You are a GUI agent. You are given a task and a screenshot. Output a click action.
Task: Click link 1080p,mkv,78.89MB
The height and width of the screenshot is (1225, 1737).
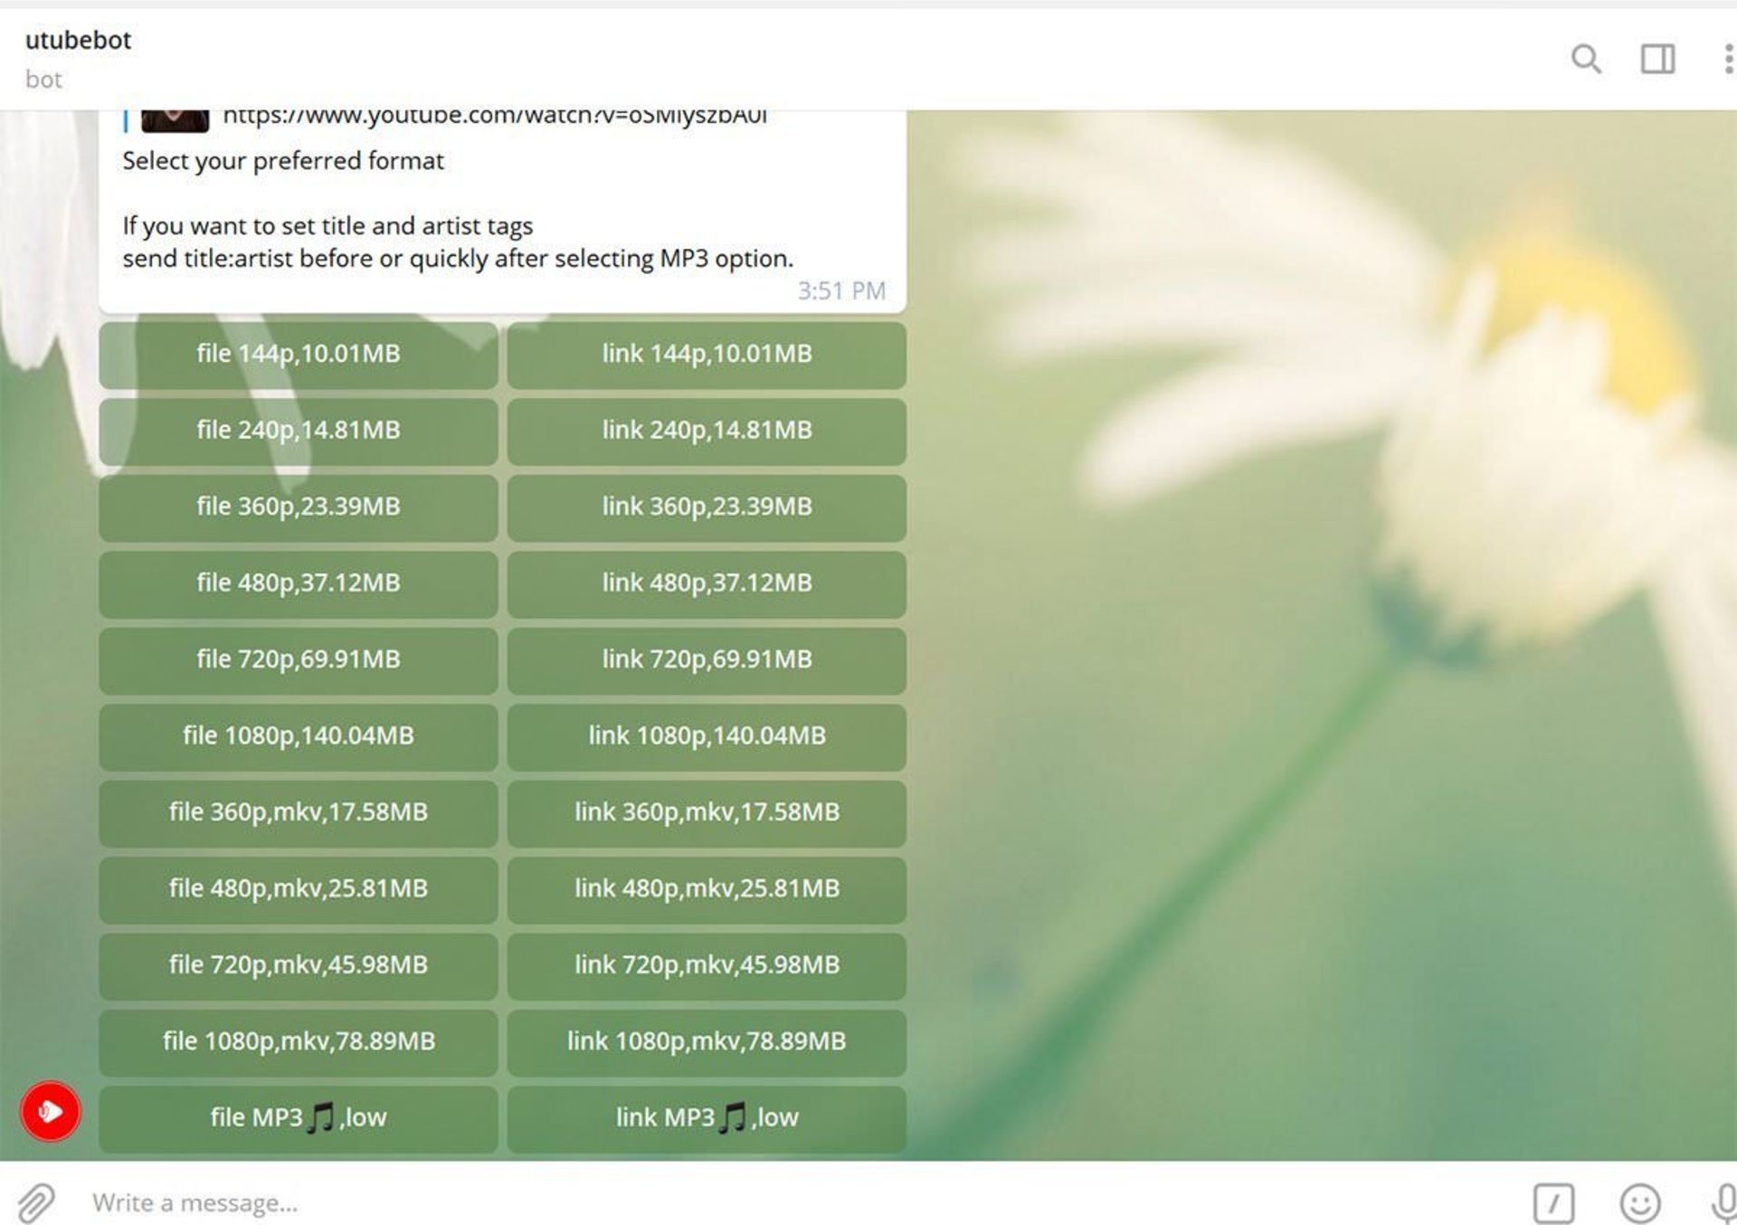(707, 1042)
